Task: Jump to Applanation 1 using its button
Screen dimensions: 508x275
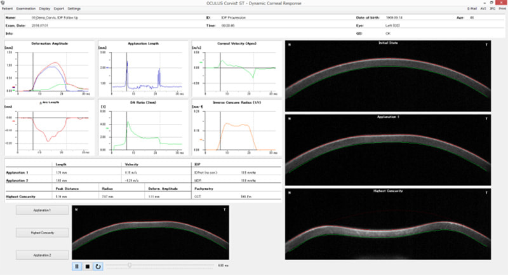Action: [42, 210]
